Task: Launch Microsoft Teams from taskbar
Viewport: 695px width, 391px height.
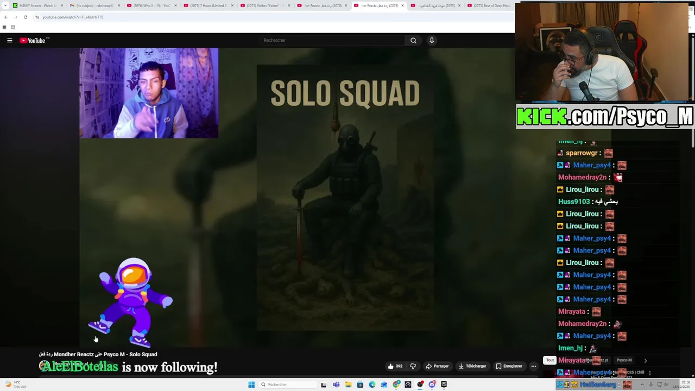Action: tap(336, 384)
